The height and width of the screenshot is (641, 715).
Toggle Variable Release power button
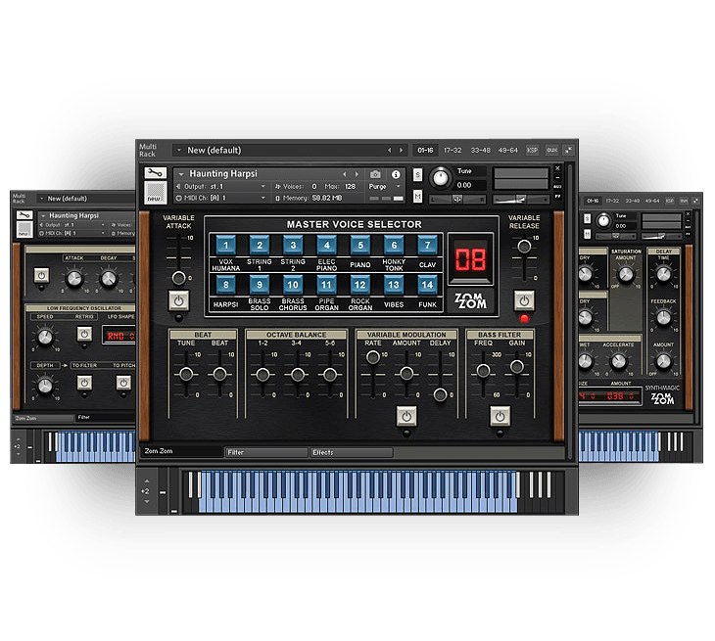(x=524, y=300)
